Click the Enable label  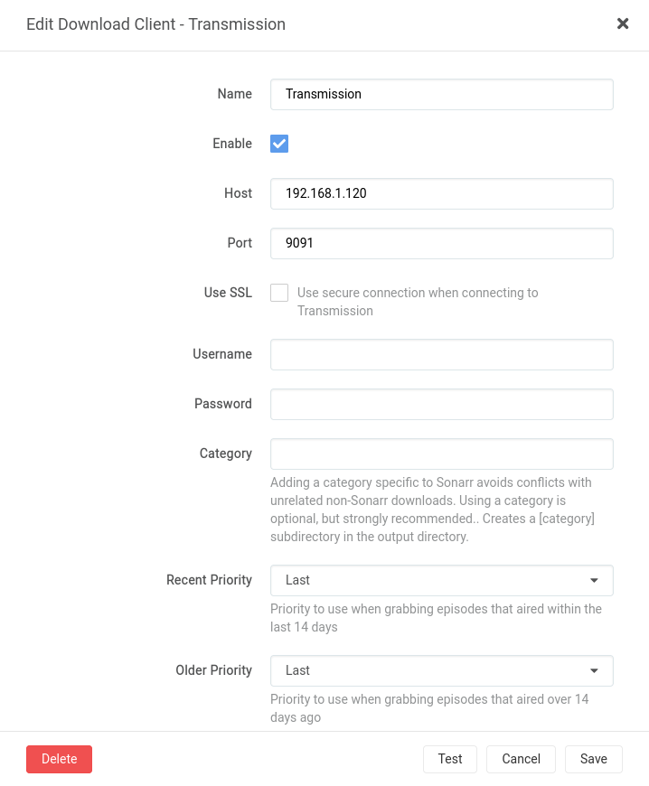coord(232,144)
